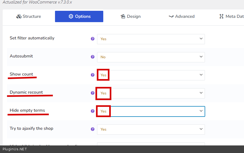Click help icon beside Show count

click(93, 75)
